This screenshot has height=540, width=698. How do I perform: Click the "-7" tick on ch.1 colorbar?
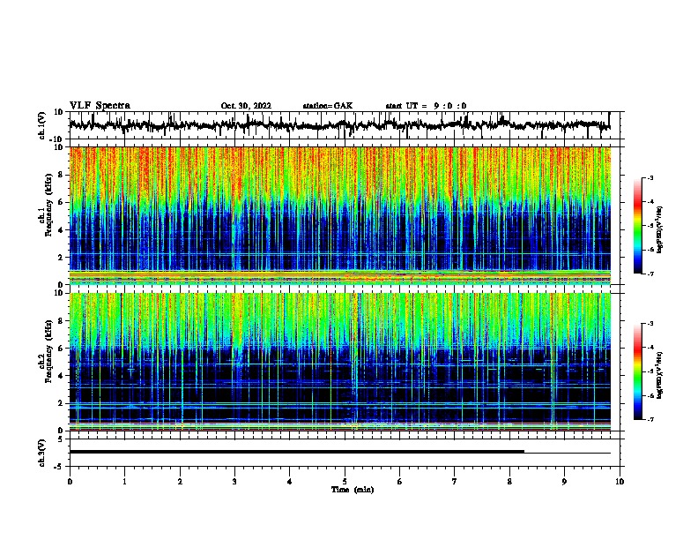(x=650, y=274)
